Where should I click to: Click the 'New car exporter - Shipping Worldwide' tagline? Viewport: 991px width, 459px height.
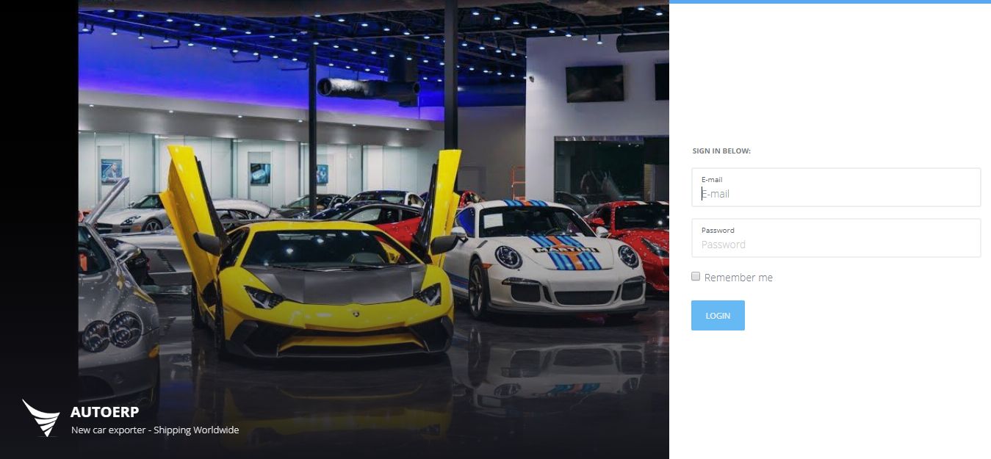155,430
